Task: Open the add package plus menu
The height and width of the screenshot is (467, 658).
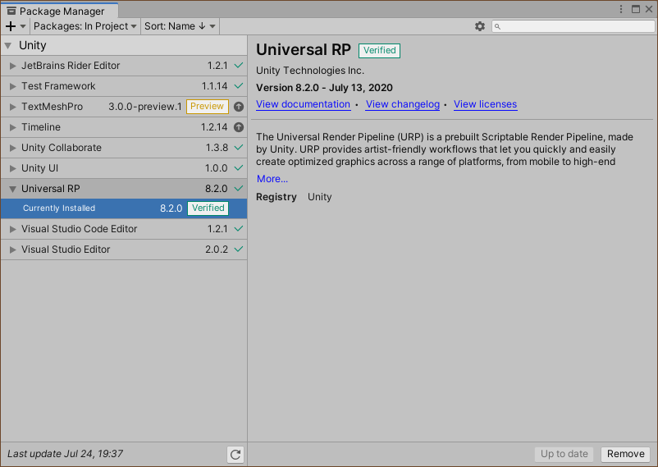Action: 16,26
